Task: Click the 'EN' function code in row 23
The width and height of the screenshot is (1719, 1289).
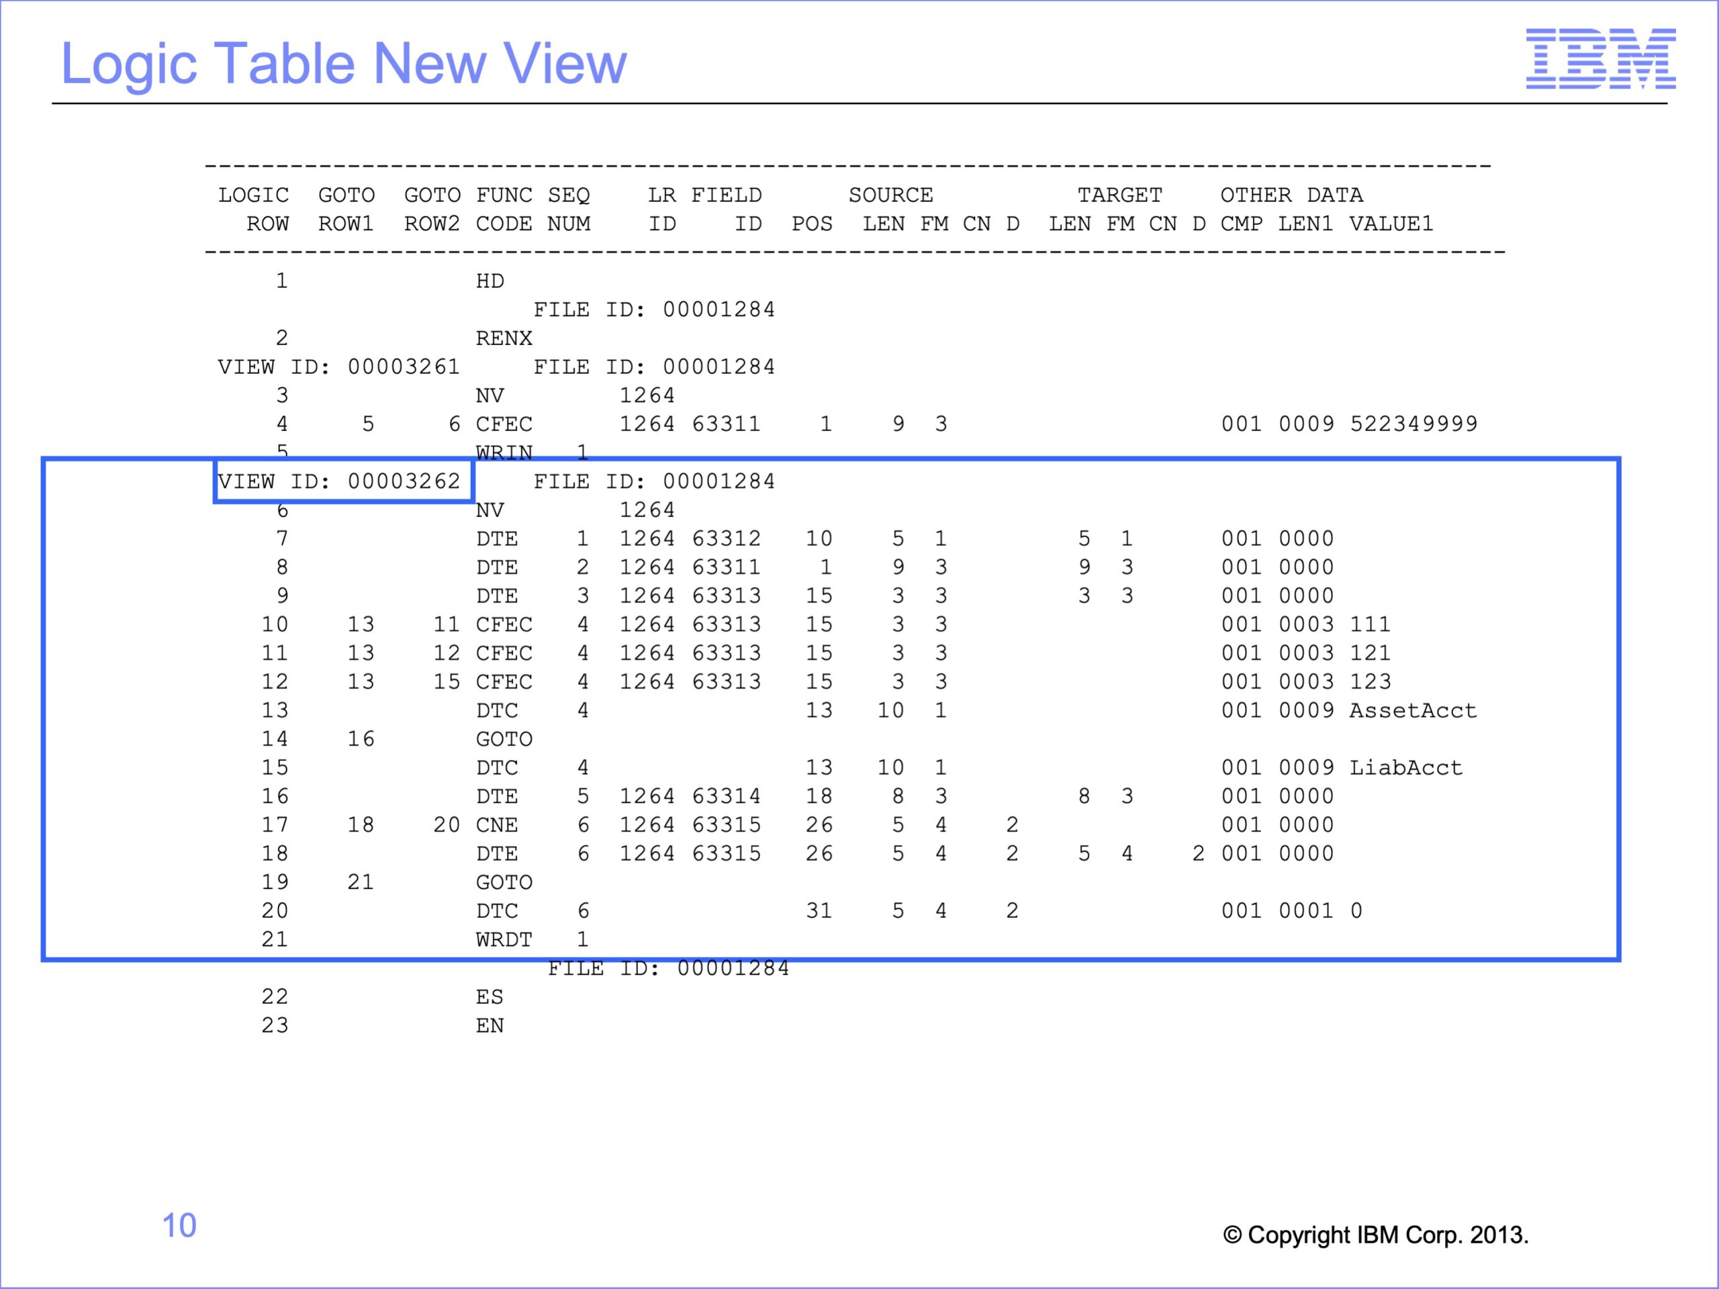Action: [490, 1026]
